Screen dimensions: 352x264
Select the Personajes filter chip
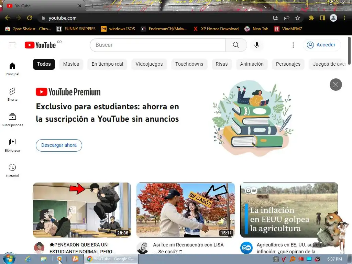[288, 64]
